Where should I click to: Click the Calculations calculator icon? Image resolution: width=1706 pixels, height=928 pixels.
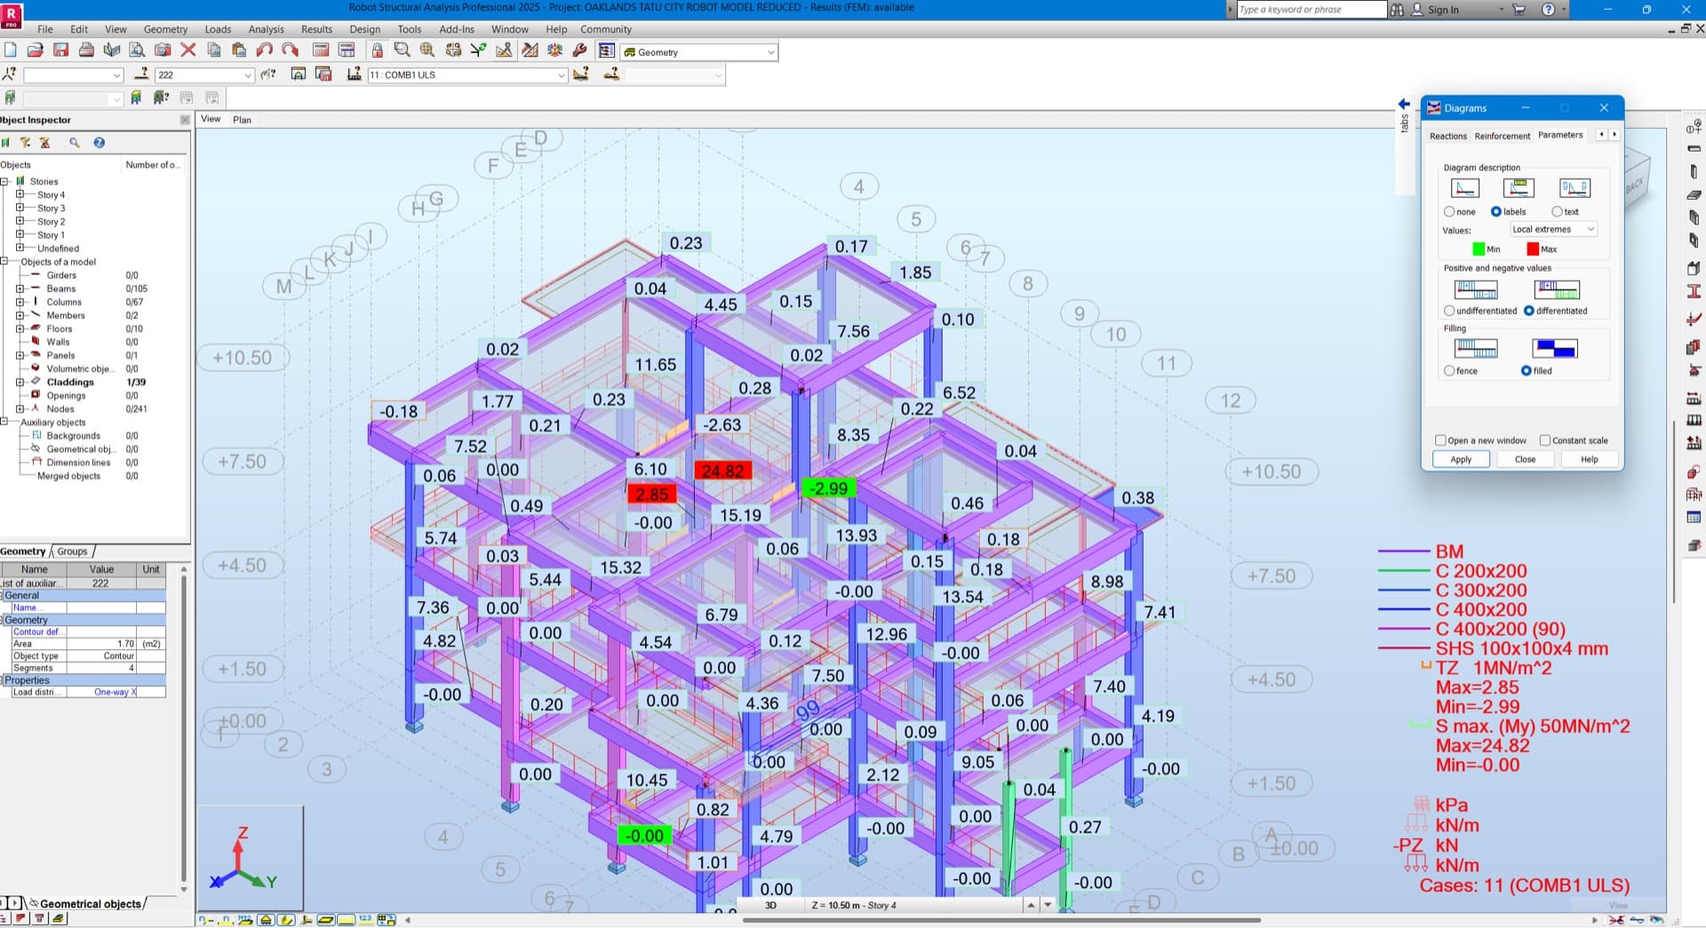point(322,51)
